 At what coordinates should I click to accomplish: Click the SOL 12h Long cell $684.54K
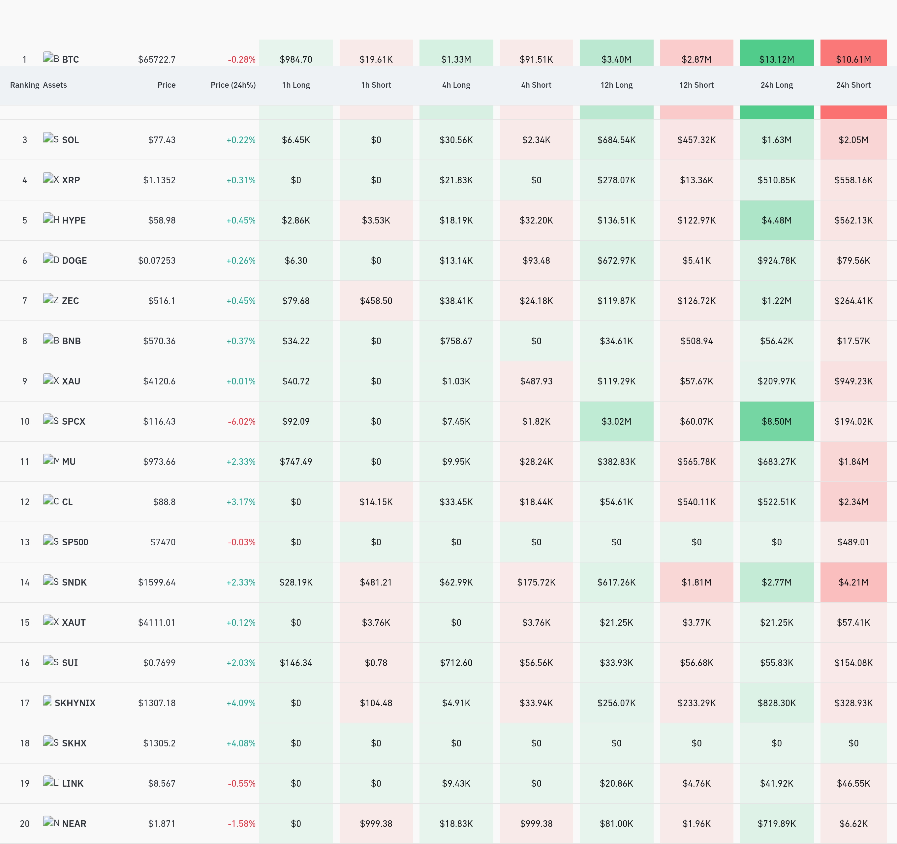[616, 140]
